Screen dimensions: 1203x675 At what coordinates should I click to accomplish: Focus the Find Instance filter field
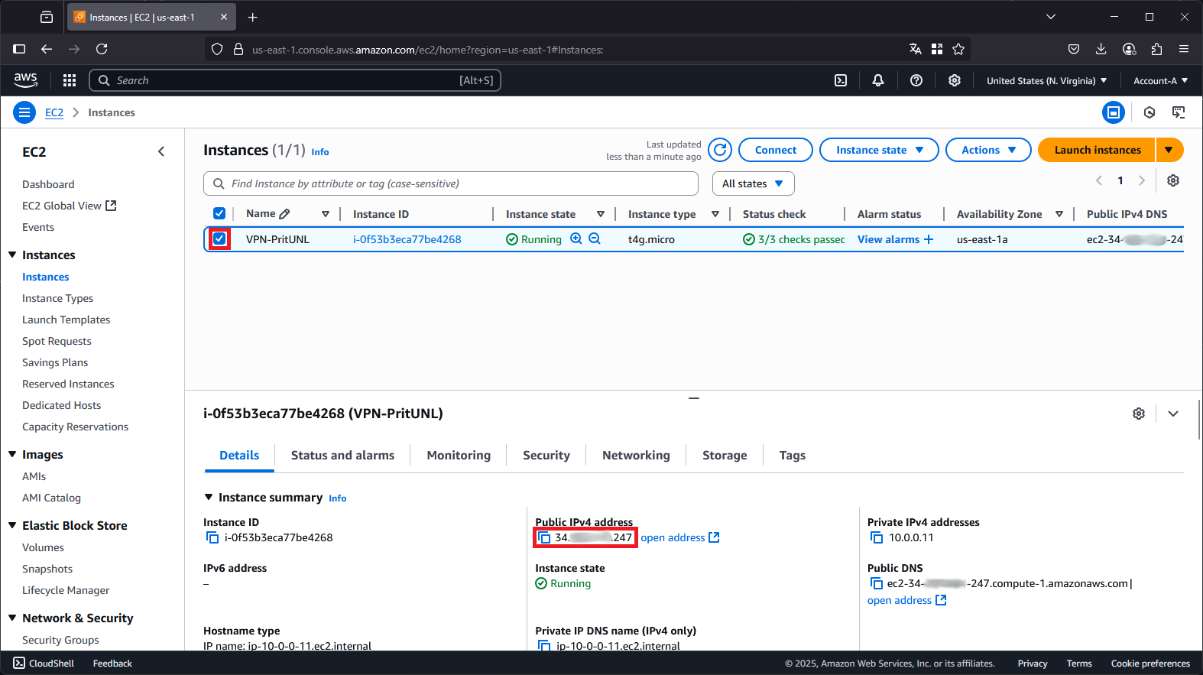coord(451,183)
